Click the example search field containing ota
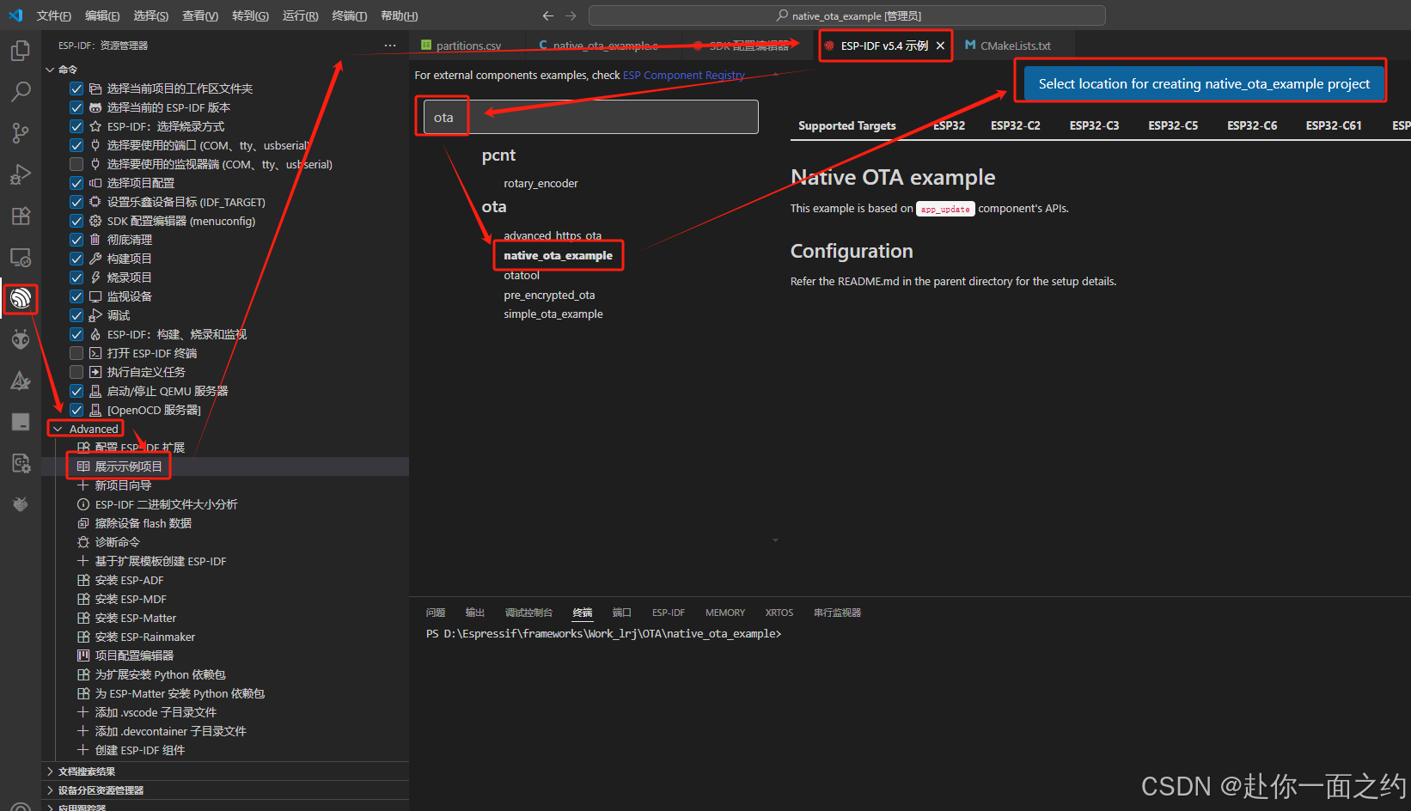Screen dimensions: 1411x811 pos(591,117)
